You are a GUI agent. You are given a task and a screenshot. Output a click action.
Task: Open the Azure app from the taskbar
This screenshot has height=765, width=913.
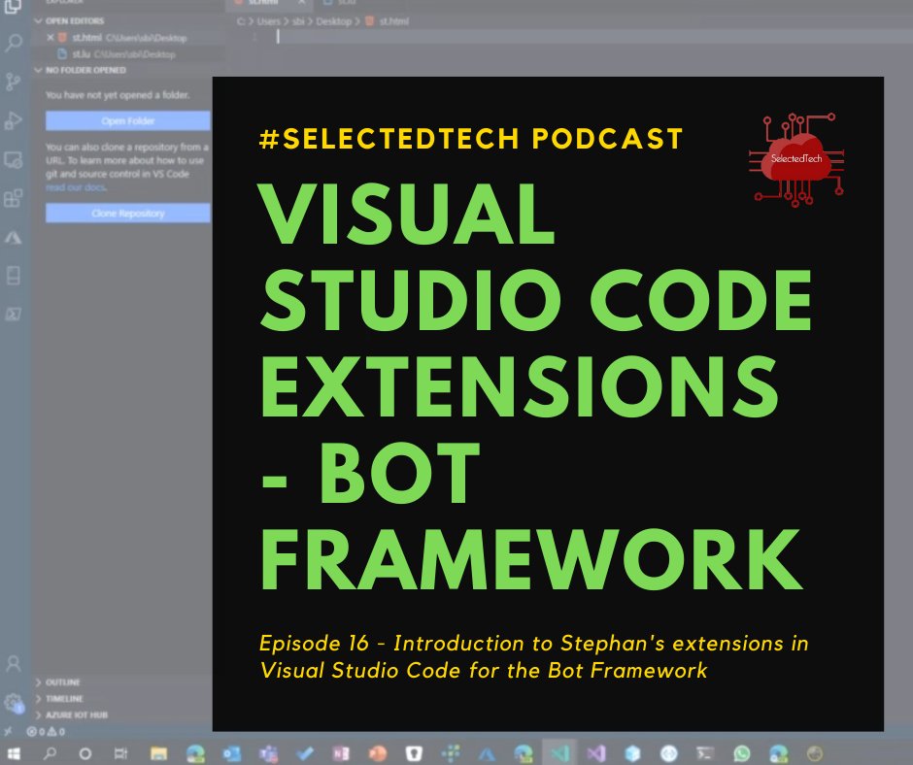[487, 753]
